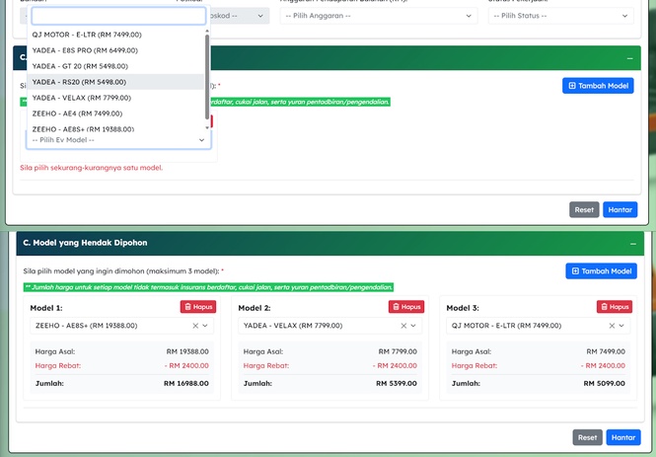Click the 'Sila pilih sekurang-kurangnya satu model' error
Image resolution: width=656 pixels, height=457 pixels.
(x=91, y=168)
